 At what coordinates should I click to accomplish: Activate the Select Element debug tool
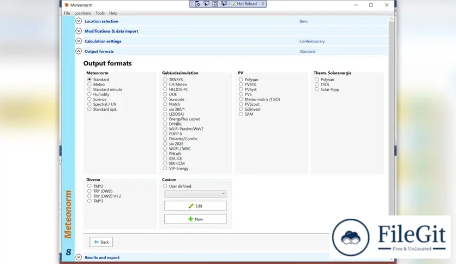point(207,4)
